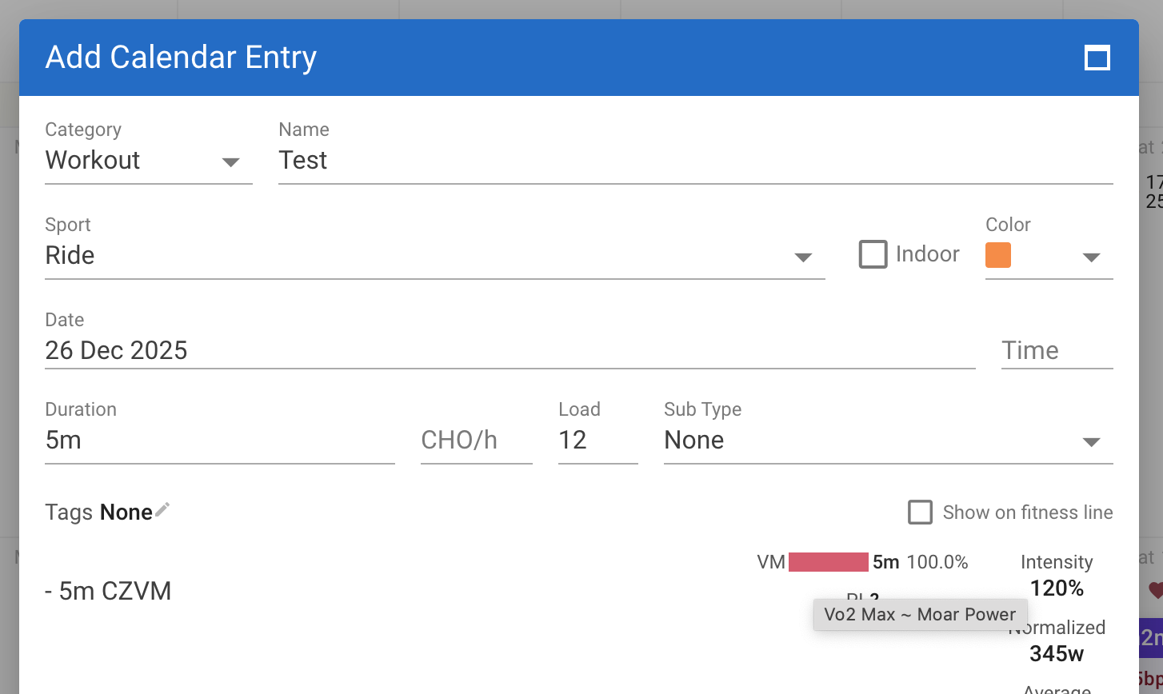Click the Duration field showing 5m
This screenshot has height=694, width=1163.
219,441
